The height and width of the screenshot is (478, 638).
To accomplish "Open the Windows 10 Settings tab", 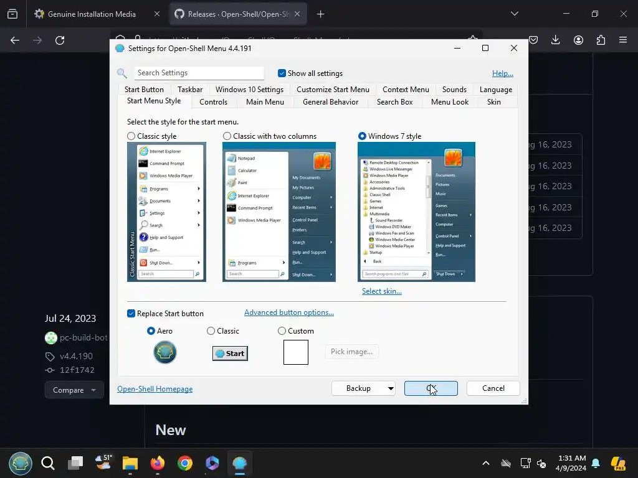I will click(x=249, y=90).
